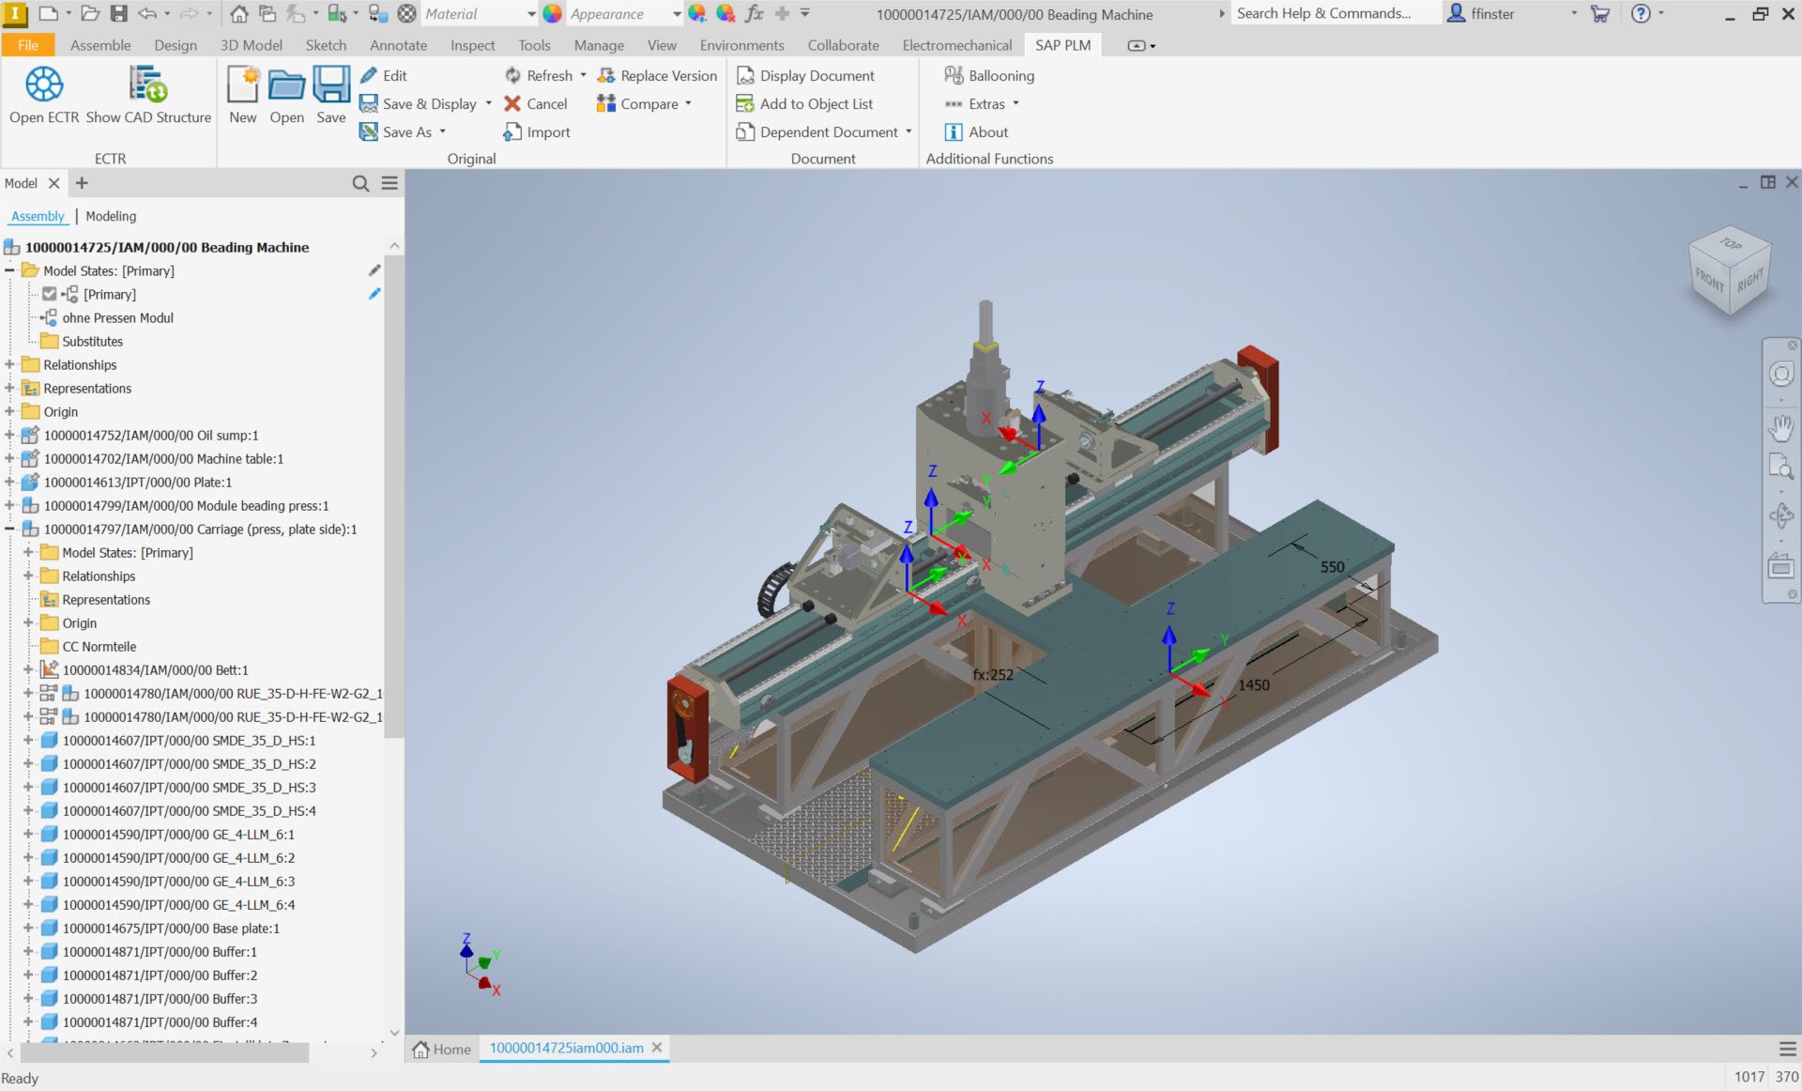Click the Open ECTR icon
1802x1091 pixels.
click(44, 85)
